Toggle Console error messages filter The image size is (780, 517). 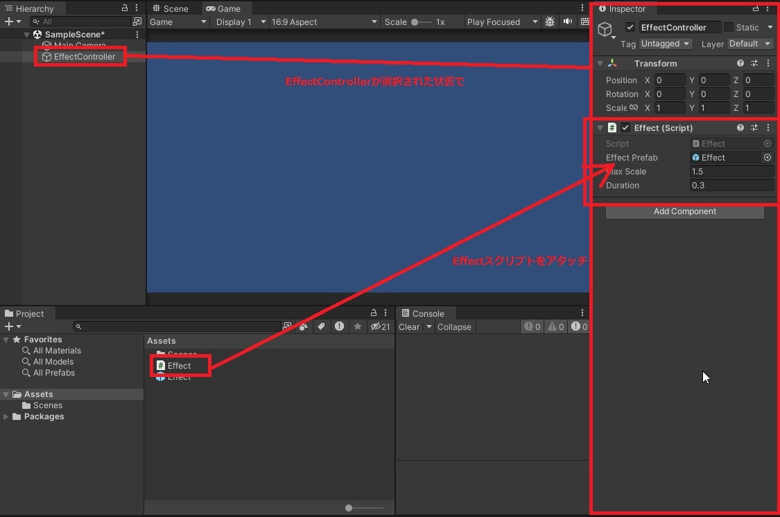(579, 326)
